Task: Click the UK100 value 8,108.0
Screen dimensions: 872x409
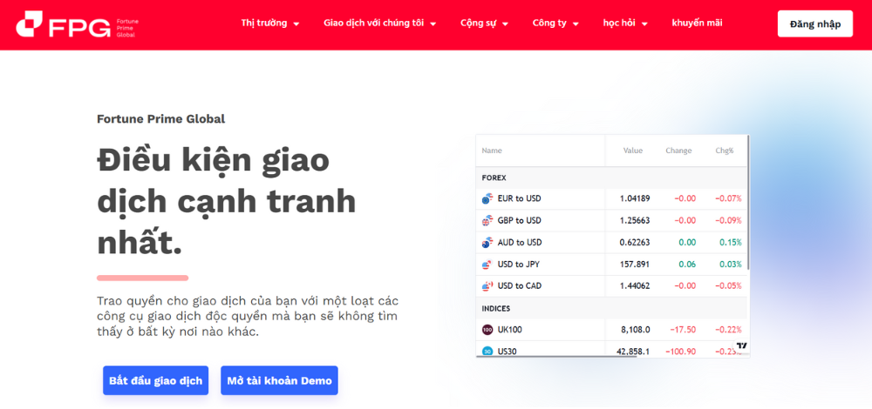Action: (x=636, y=330)
